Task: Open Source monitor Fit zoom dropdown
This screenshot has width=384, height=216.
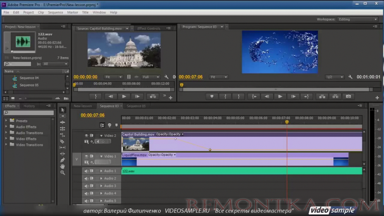Action: pos(113,77)
